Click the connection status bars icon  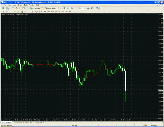point(145,125)
